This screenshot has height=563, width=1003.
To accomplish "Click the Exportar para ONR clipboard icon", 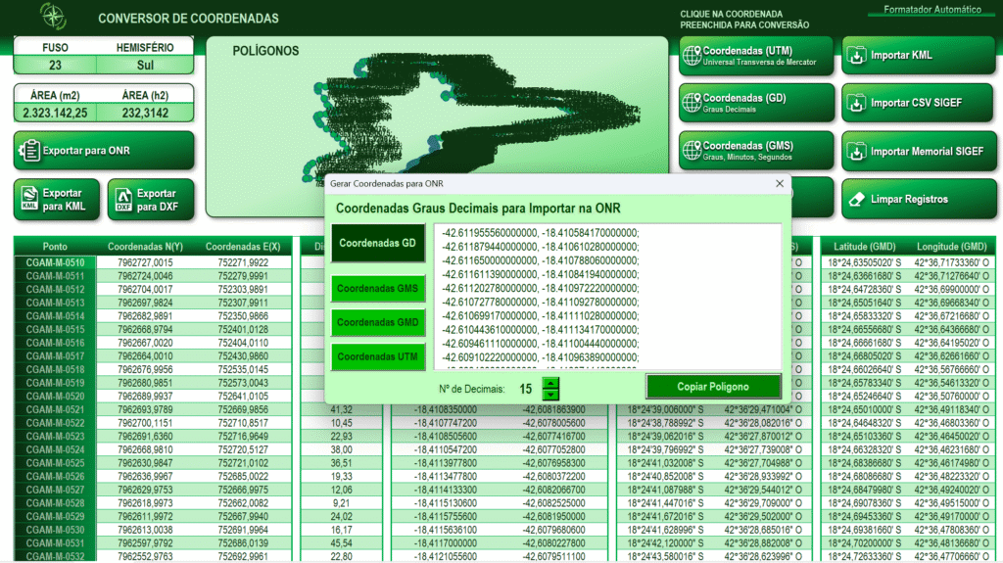I will (x=29, y=151).
